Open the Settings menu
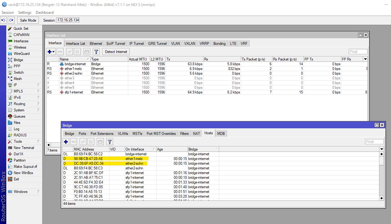This screenshot has height=224, width=391. pos(25,13)
